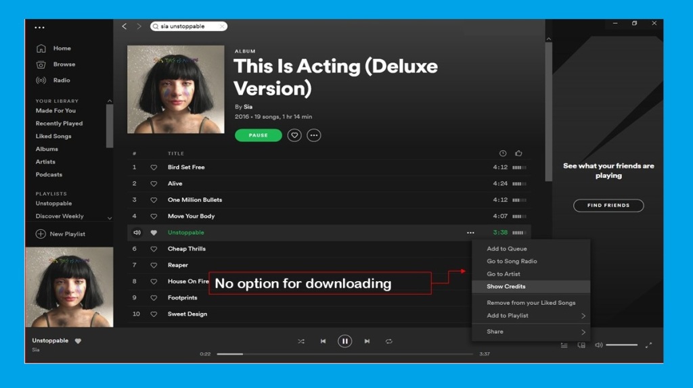Image resolution: width=693 pixels, height=388 pixels.
Task: Open Artists in library
Action: pyautogui.click(x=45, y=162)
